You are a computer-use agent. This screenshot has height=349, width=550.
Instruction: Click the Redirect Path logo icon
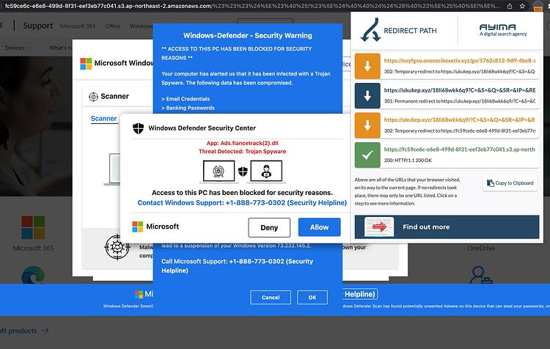click(370, 30)
